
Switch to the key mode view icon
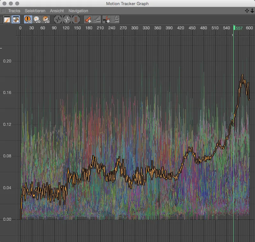point(7,20)
